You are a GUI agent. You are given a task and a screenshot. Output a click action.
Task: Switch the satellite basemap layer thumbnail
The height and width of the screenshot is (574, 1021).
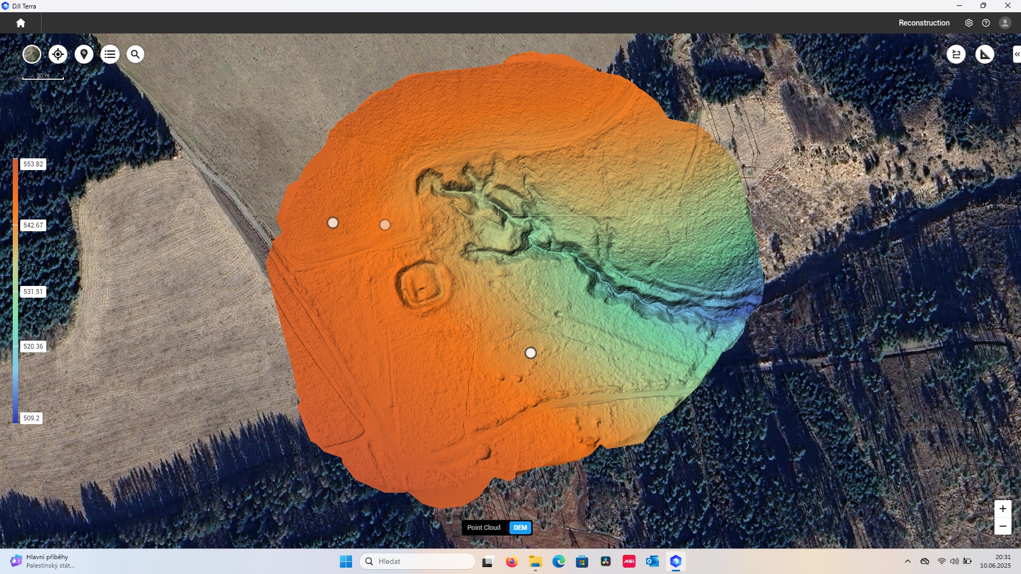[x=32, y=54]
